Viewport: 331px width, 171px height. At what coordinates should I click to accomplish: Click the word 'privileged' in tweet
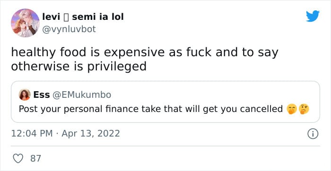coord(116,67)
